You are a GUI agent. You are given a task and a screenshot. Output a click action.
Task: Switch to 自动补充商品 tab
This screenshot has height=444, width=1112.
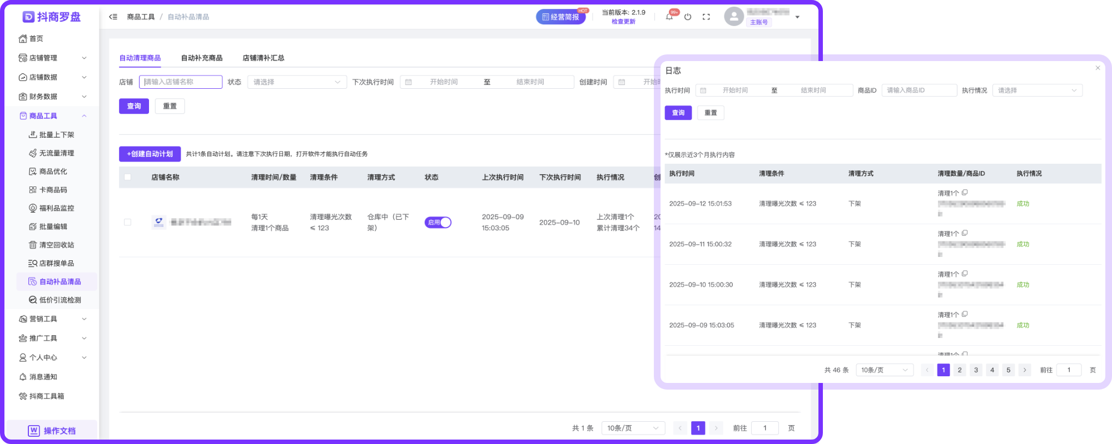click(x=202, y=58)
